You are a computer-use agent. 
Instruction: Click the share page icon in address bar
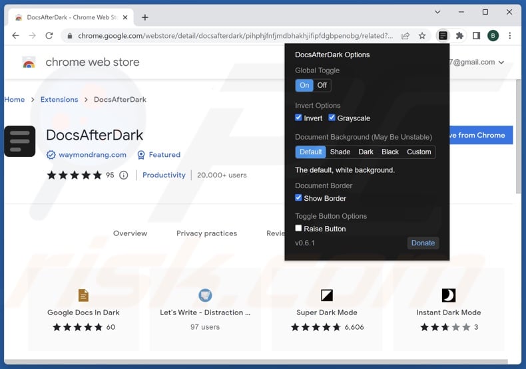pos(405,35)
